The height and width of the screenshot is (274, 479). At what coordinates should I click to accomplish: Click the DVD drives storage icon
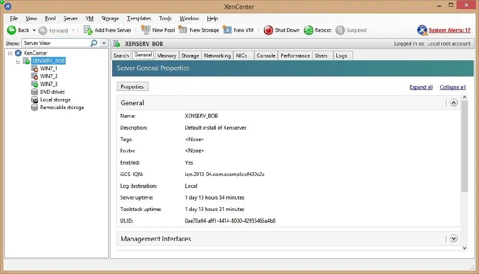(34, 92)
